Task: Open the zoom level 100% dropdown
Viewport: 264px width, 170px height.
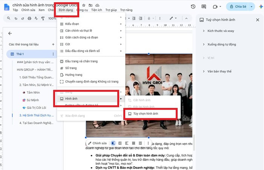Action: click(x=52, y=18)
